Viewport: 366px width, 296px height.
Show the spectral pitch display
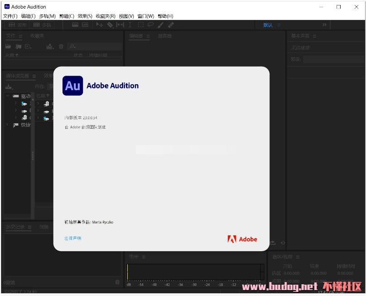[x=85, y=25]
